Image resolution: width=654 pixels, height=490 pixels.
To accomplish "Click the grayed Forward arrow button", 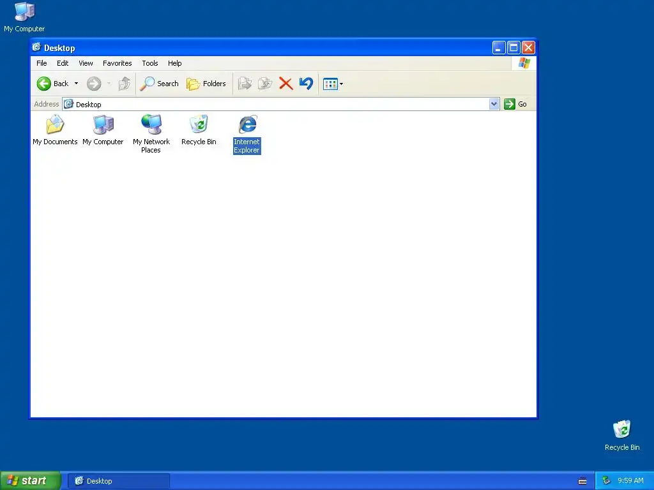I will point(94,84).
